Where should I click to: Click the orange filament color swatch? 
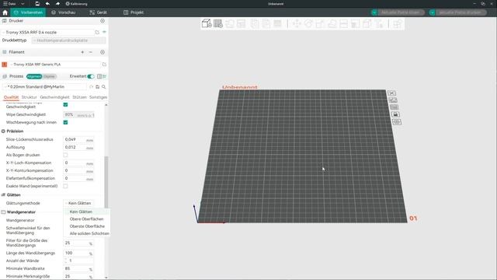coord(5,65)
